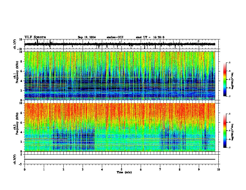The height and width of the screenshot is (190, 246).
Task: Click the ch.1 color scale log(PSD) units label
Action: pyautogui.click(x=232, y=81)
